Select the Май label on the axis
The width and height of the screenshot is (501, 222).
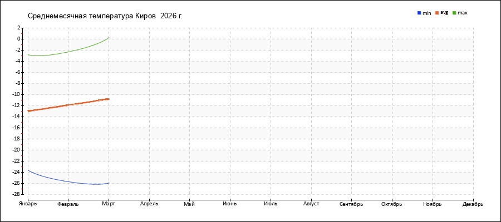pyautogui.click(x=189, y=204)
